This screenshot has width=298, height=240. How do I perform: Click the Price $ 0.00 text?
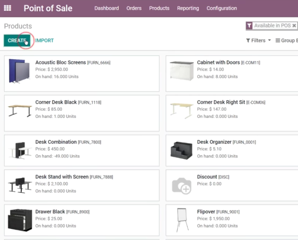(209, 184)
